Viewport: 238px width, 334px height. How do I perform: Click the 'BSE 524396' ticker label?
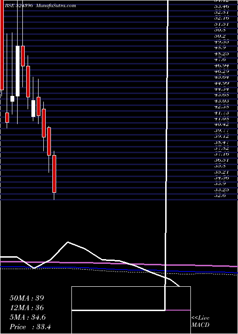(x=18, y=6)
